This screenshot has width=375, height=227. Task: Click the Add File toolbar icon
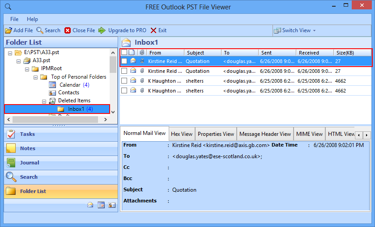9,30
